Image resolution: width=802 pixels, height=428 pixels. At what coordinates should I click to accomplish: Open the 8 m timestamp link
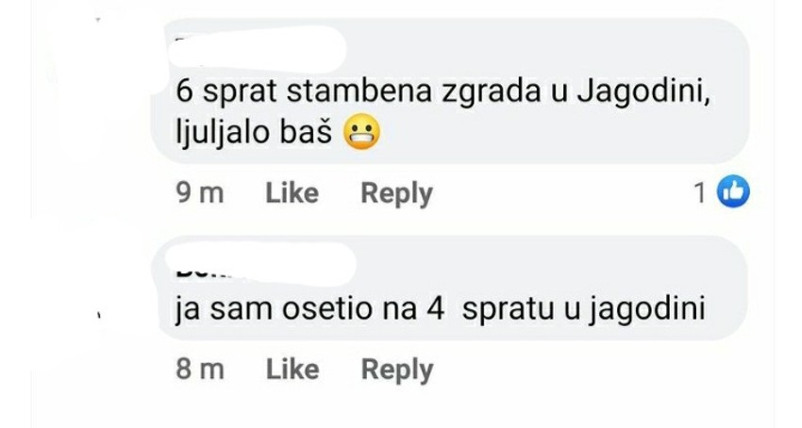[x=200, y=370]
